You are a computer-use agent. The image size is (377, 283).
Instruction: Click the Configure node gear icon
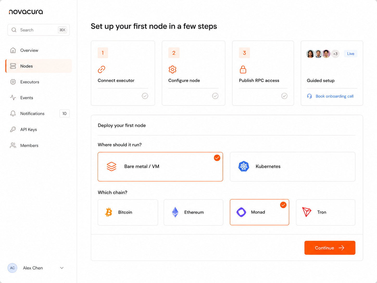[172, 69]
